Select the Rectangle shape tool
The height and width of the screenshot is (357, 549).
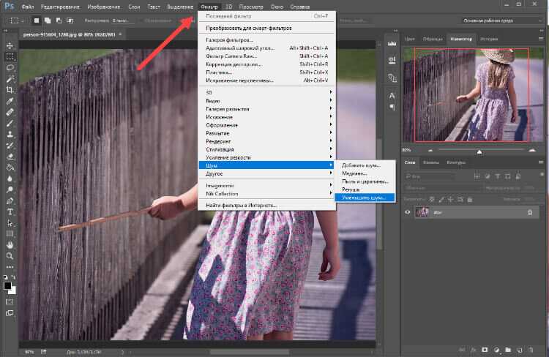[10, 234]
